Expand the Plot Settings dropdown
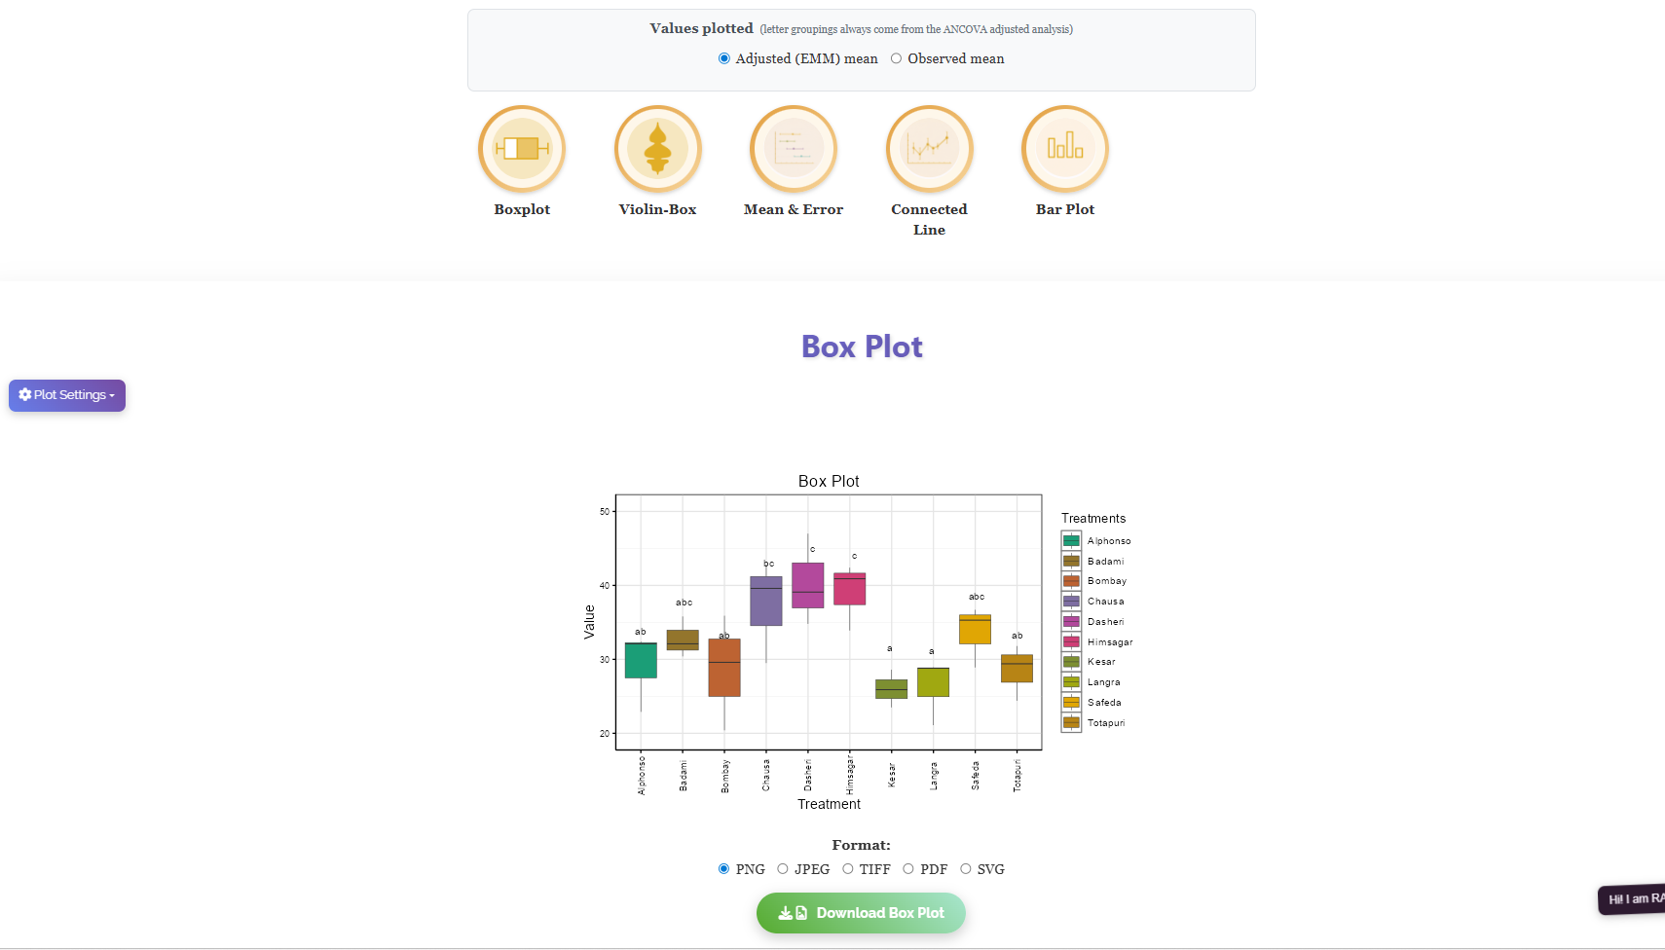Image resolution: width=1665 pixels, height=950 pixels. [67, 395]
